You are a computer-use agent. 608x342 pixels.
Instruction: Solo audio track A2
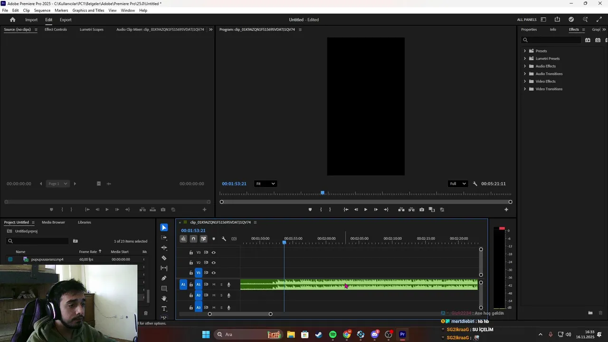click(x=221, y=295)
